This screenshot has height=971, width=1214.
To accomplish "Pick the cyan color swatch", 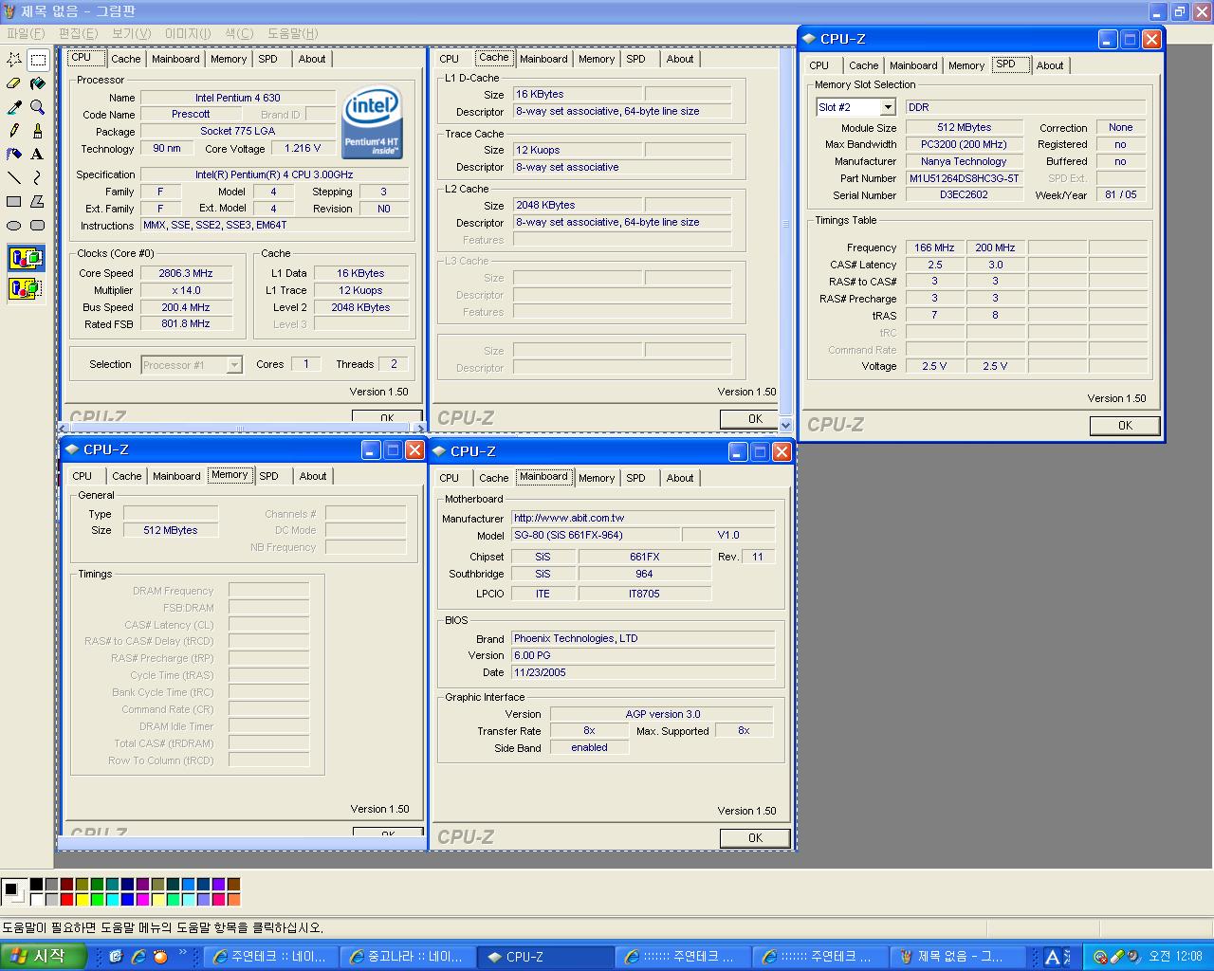I will click(x=112, y=899).
